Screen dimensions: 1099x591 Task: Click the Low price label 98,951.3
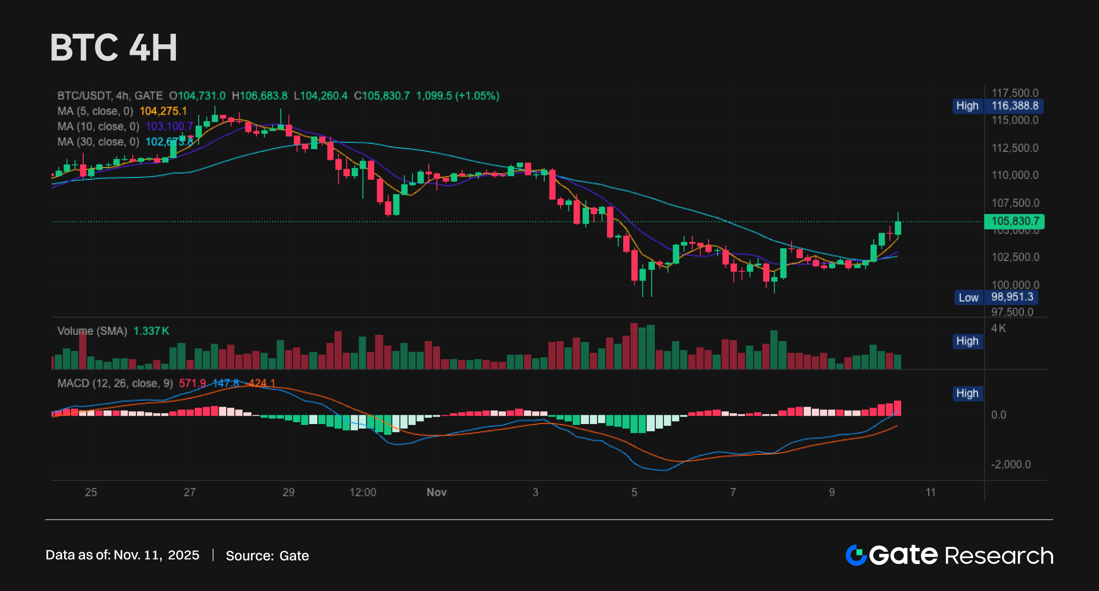[1012, 297]
